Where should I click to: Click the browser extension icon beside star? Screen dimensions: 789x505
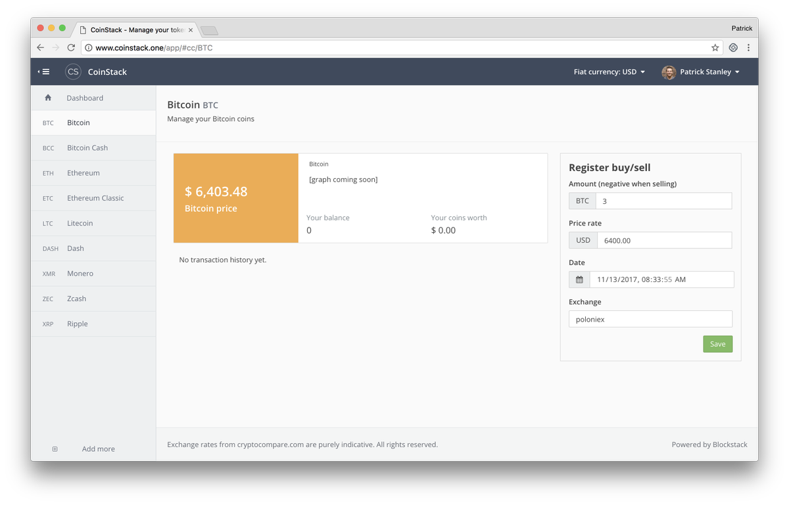click(x=733, y=48)
